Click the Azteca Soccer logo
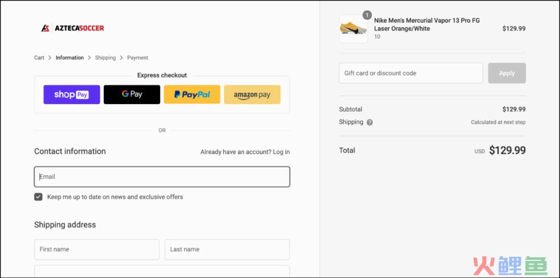Image resolution: width=560 pixels, height=278 pixels. [73, 28]
